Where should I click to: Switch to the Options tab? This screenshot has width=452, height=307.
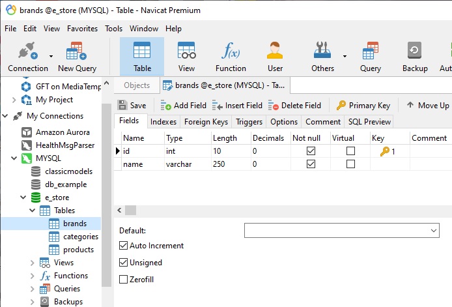pyautogui.click(x=284, y=122)
